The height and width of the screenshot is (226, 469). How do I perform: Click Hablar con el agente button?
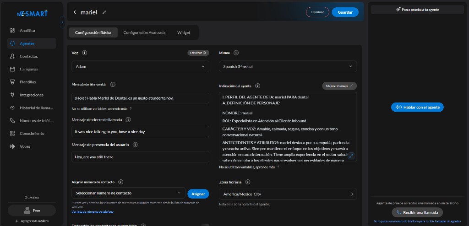pos(417,107)
